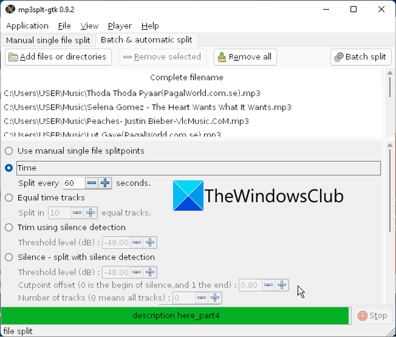
Task: Decrease Trim threshold level value
Action: [137, 243]
